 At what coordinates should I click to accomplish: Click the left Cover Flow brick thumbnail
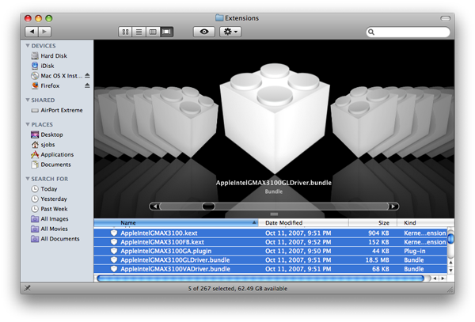184,121
